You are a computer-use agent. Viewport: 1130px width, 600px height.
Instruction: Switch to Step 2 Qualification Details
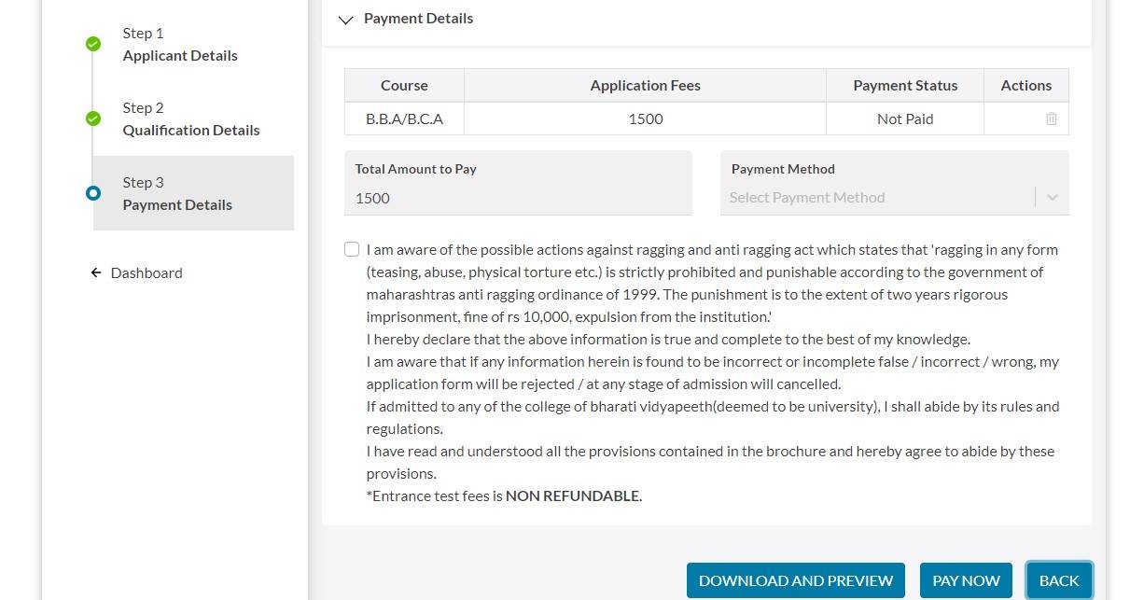(x=190, y=119)
